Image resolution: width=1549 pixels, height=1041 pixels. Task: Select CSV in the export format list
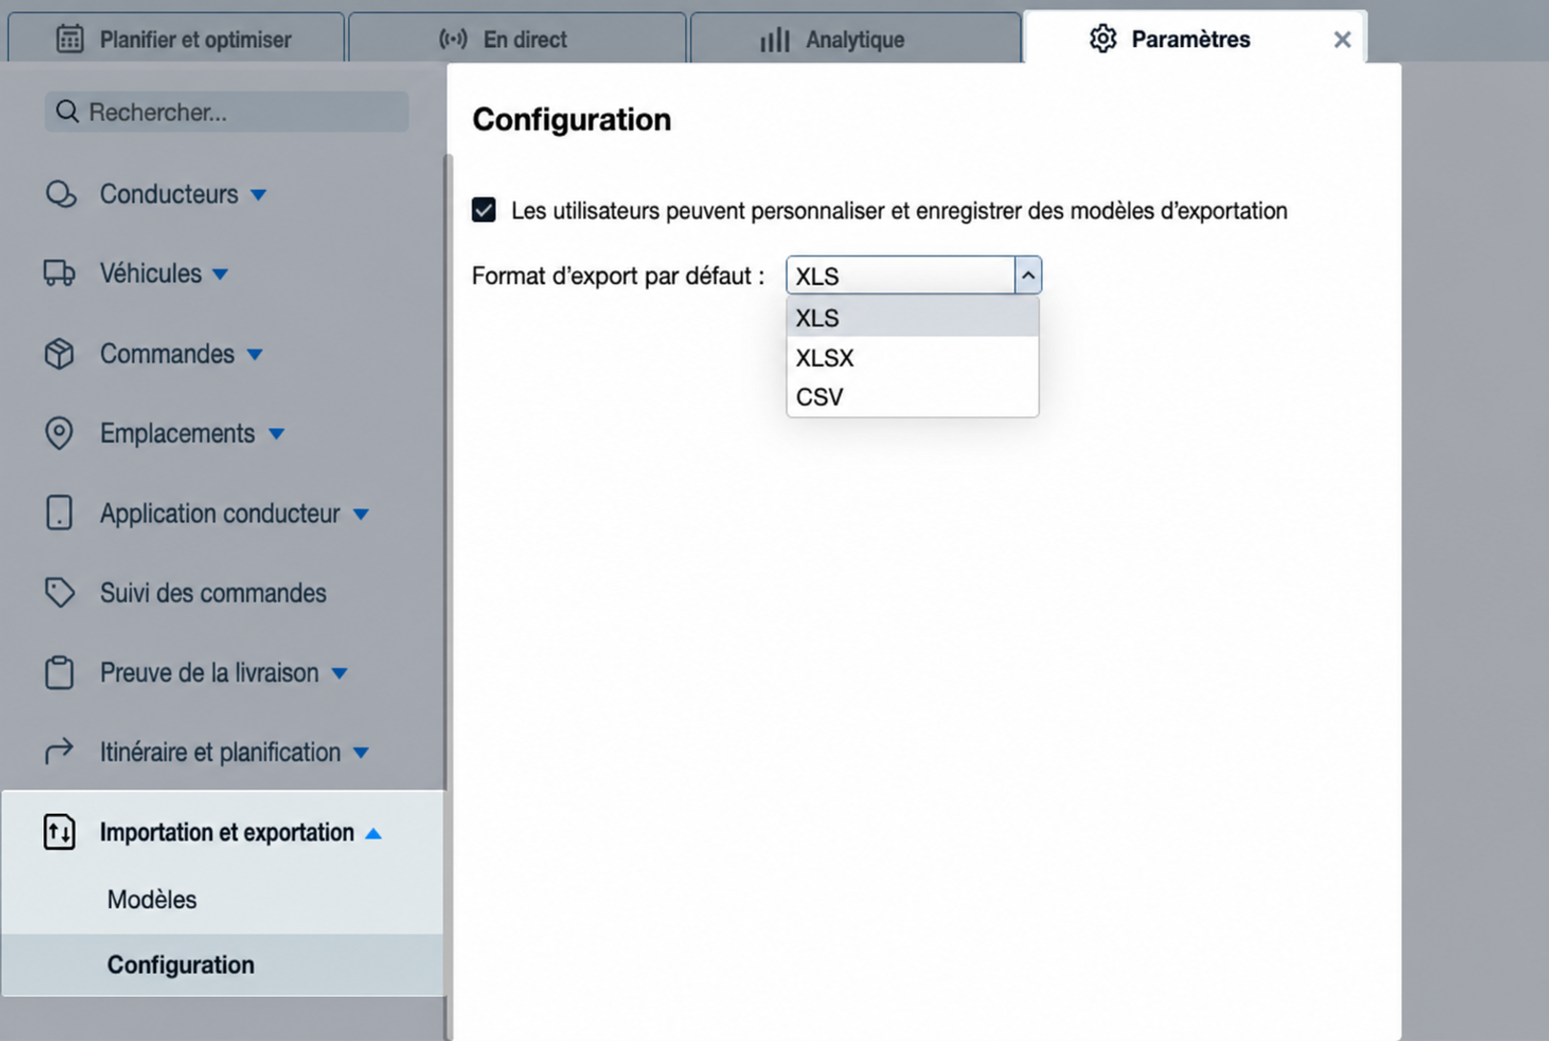click(x=913, y=397)
